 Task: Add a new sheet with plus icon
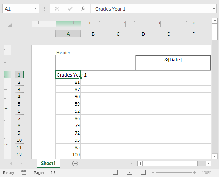click(x=75, y=164)
